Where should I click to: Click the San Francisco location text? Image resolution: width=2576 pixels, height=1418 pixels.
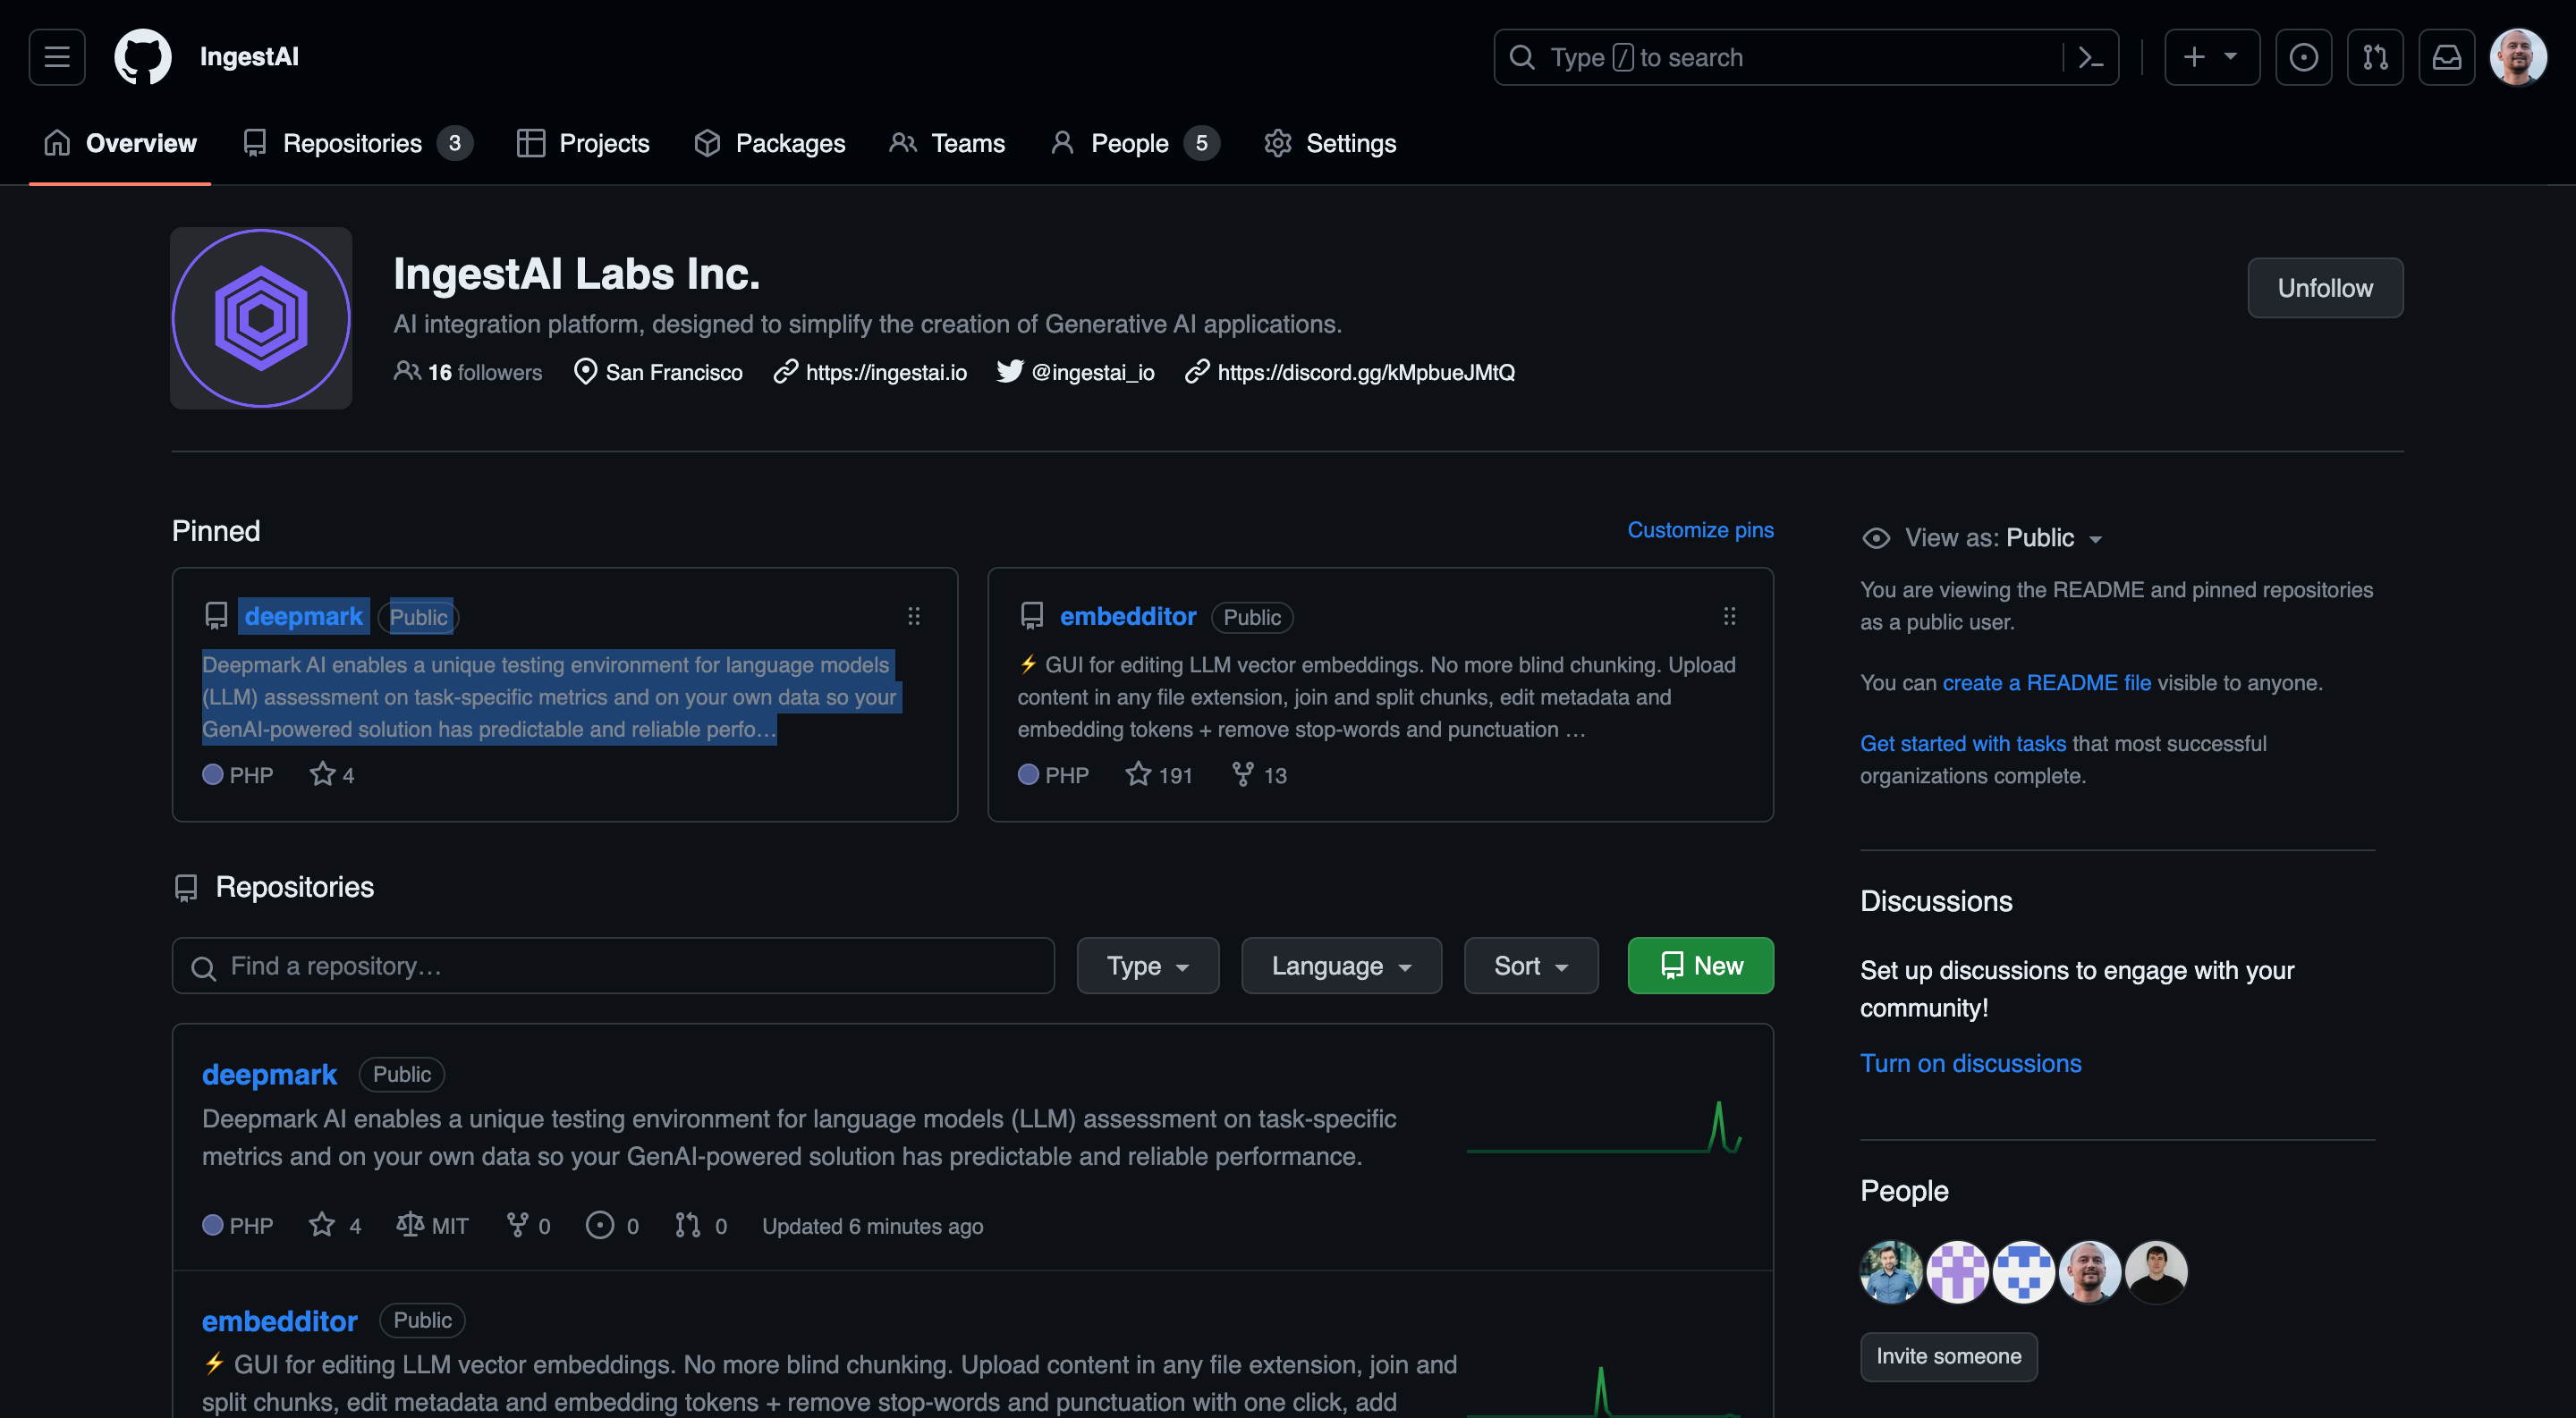pos(673,372)
